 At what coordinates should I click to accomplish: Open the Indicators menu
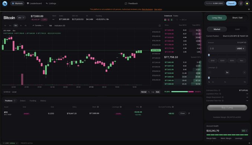point(60,26)
